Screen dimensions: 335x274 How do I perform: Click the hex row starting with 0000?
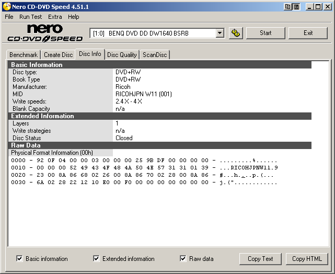pyautogui.click(x=144, y=161)
